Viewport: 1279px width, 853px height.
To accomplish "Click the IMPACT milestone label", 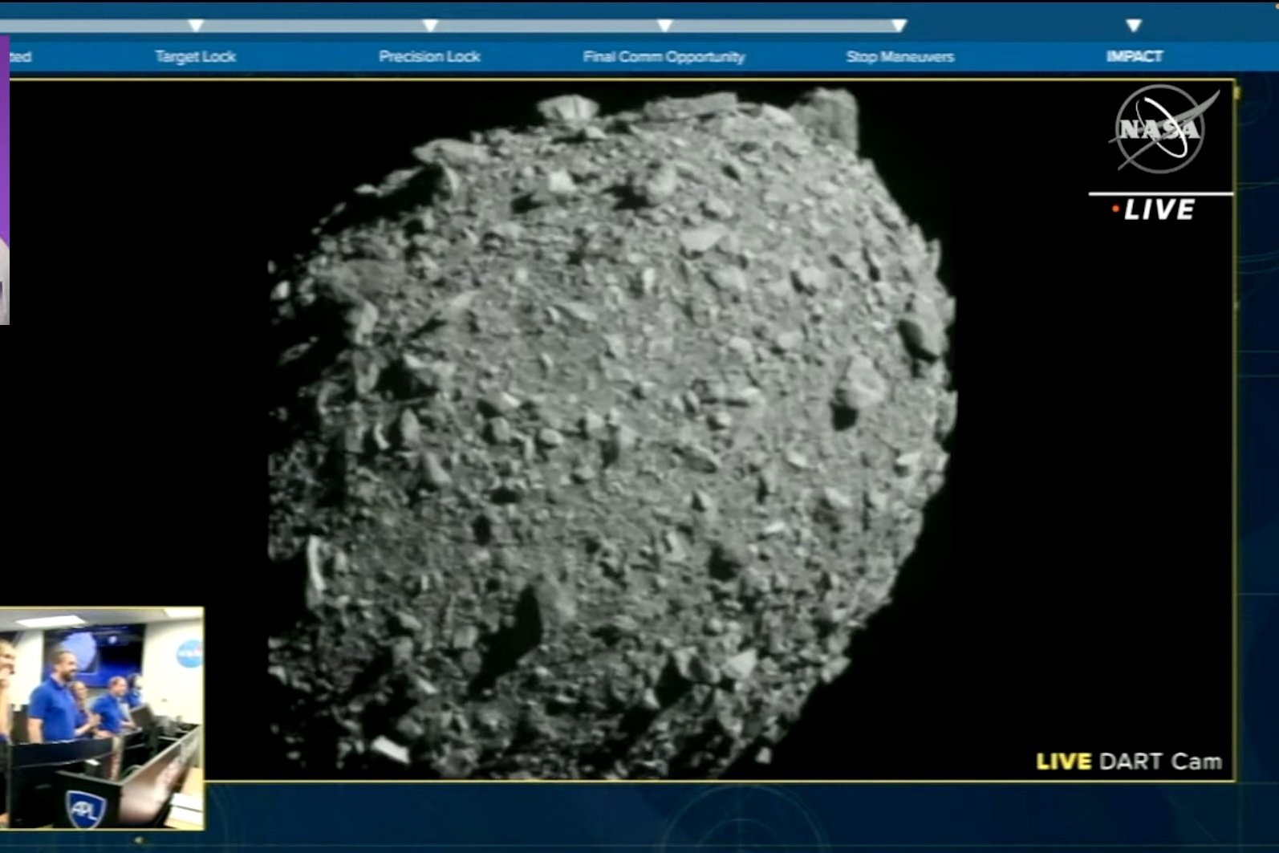I will click(1134, 57).
